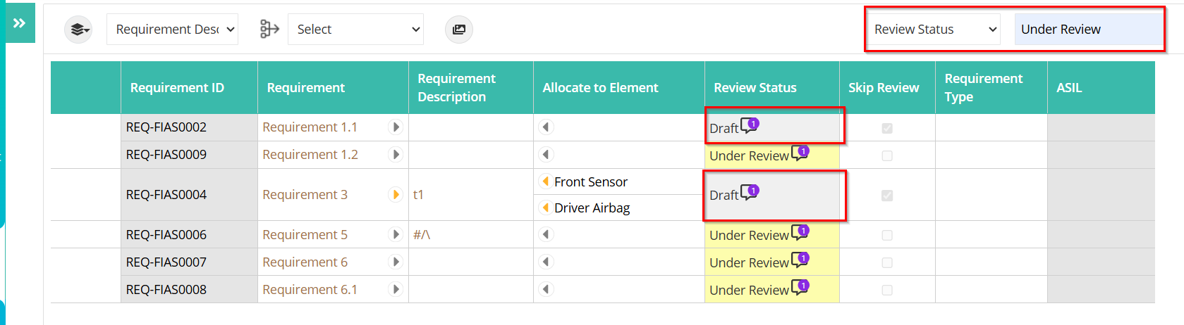Open the Requirement Description dropdown

pos(172,30)
